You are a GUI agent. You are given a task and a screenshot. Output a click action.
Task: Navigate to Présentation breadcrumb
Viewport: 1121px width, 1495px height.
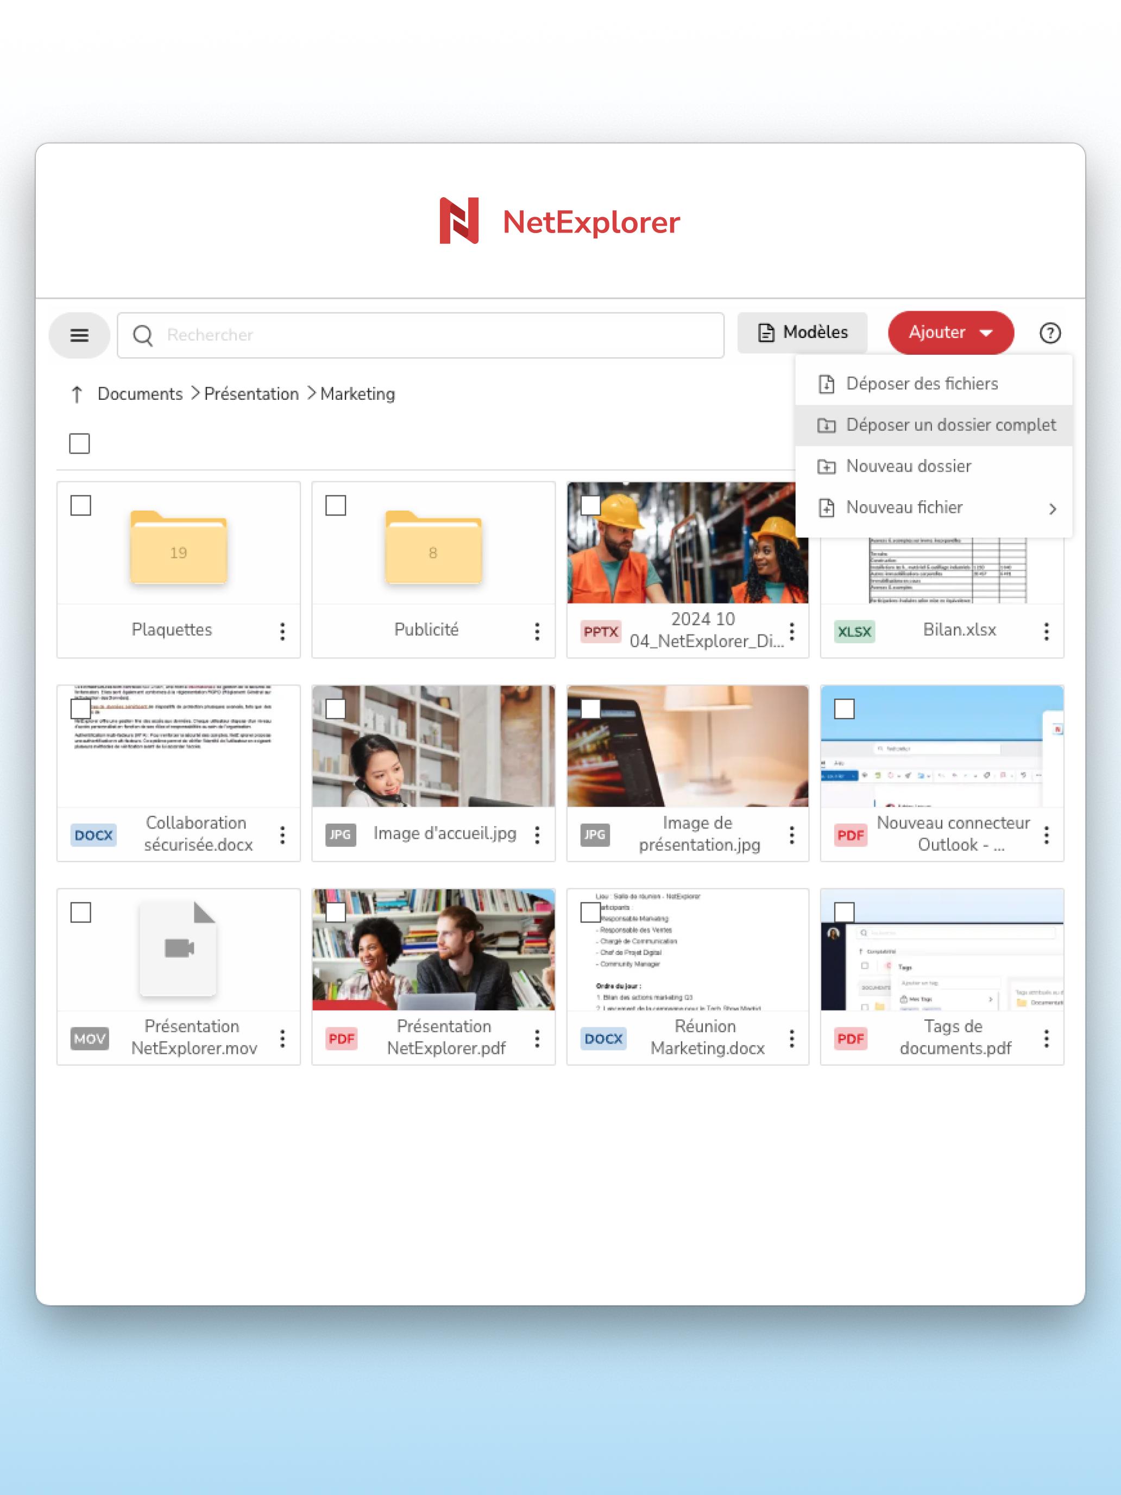tap(251, 394)
